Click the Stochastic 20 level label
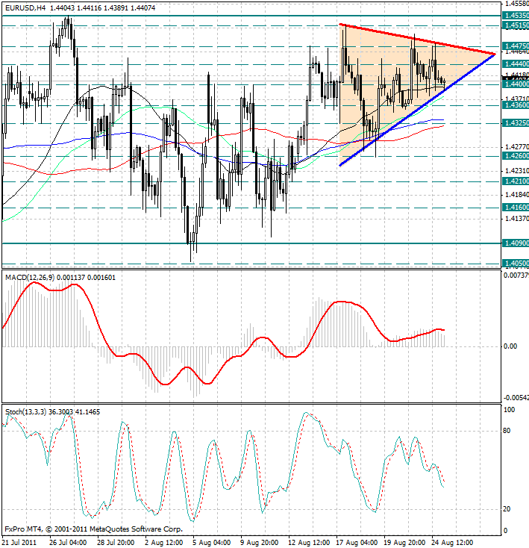The image size is (529, 548). 507,509
